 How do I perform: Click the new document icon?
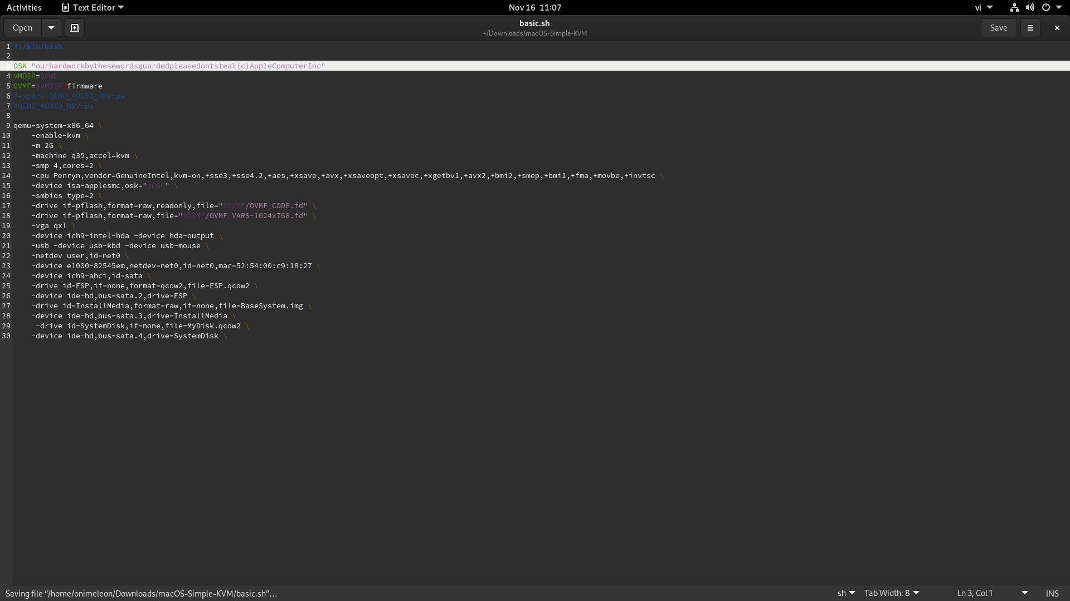point(75,28)
